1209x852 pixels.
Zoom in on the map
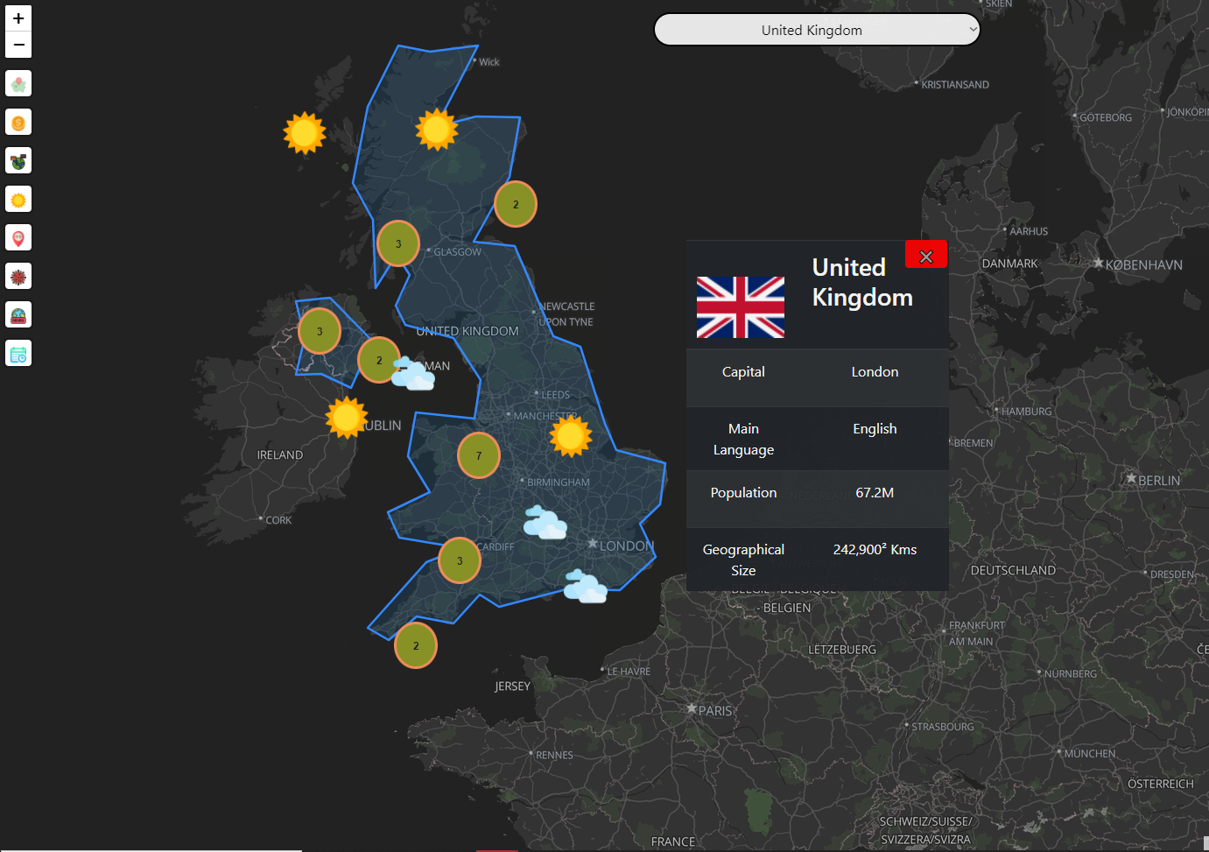pos(18,18)
